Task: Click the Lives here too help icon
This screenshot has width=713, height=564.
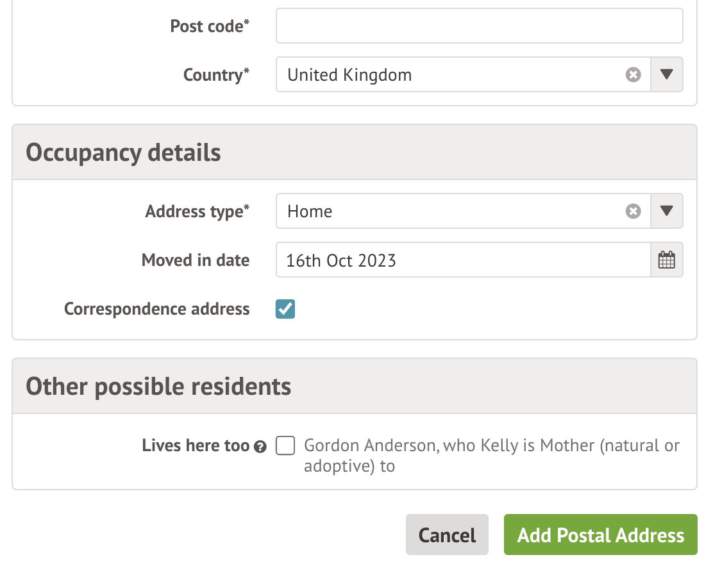Action: (x=260, y=447)
